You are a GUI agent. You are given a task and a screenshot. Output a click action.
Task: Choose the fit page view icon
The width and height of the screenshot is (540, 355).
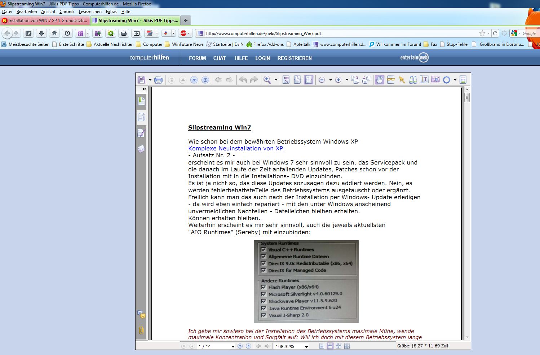pos(297,80)
